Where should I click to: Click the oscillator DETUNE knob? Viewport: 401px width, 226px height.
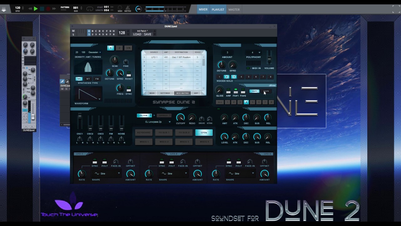pos(109,73)
